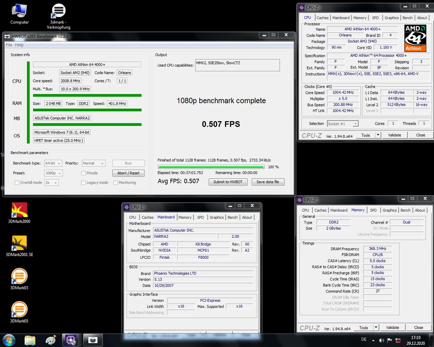Launch the 3DMark2000 desktop icon
This screenshot has width=434, height=347.
click(19, 213)
